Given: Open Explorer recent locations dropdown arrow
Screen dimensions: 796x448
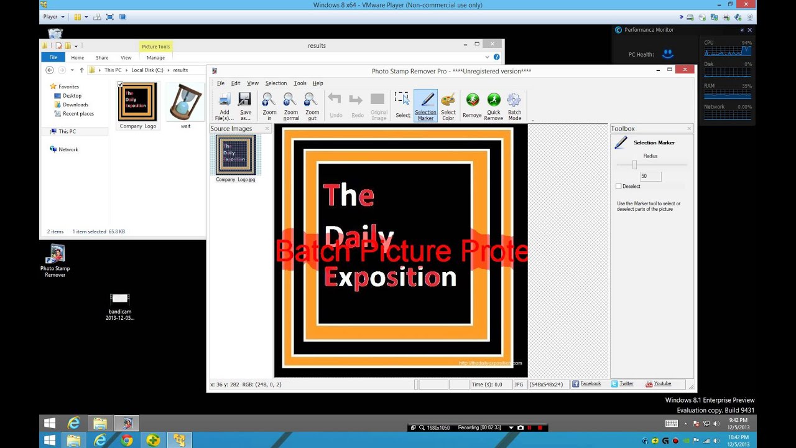Looking at the screenshot, I should tap(72, 70).
